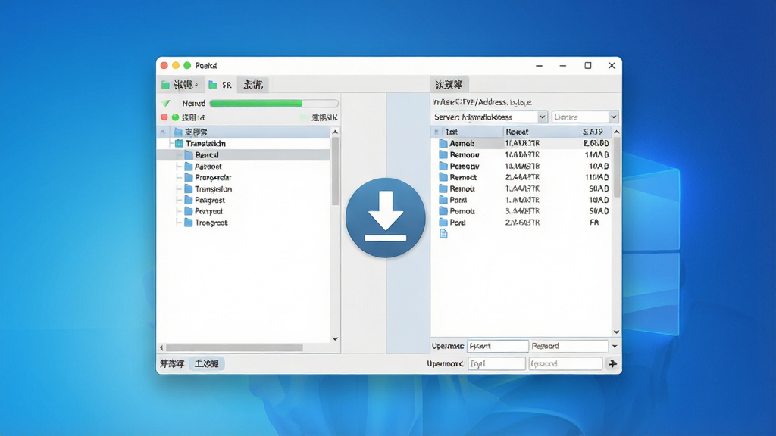Click the folder icon of Pomou row

443,211
